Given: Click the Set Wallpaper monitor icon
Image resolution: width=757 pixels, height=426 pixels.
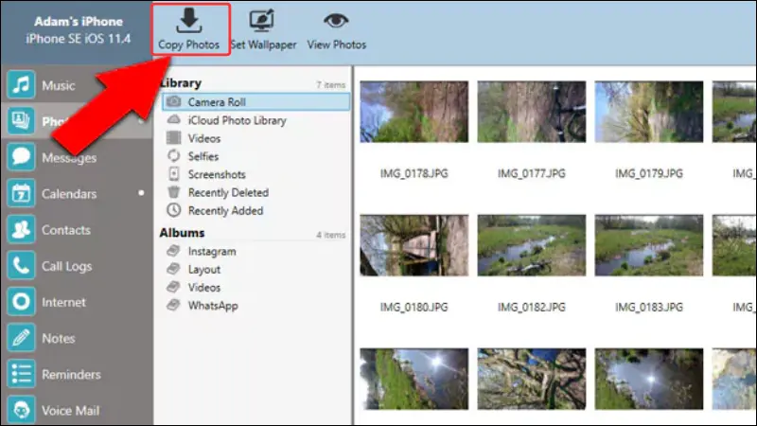Looking at the screenshot, I should [x=262, y=21].
